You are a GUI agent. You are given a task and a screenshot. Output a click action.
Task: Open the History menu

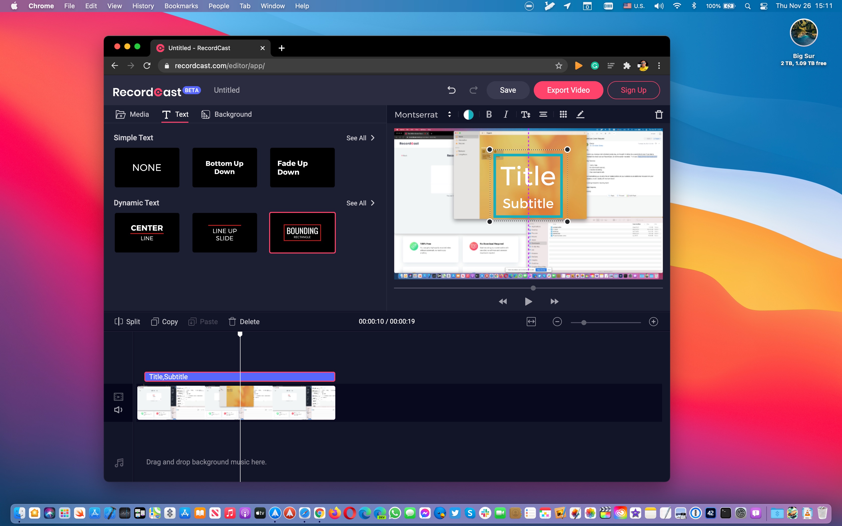pyautogui.click(x=143, y=6)
